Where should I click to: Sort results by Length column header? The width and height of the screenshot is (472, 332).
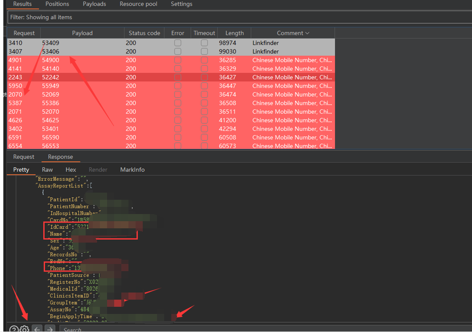(234, 33)
